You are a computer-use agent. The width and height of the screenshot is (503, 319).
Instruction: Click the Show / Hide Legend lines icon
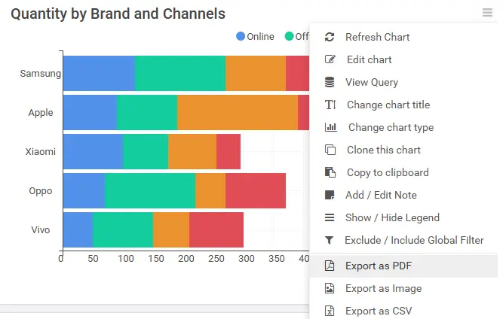coord(330,217)
